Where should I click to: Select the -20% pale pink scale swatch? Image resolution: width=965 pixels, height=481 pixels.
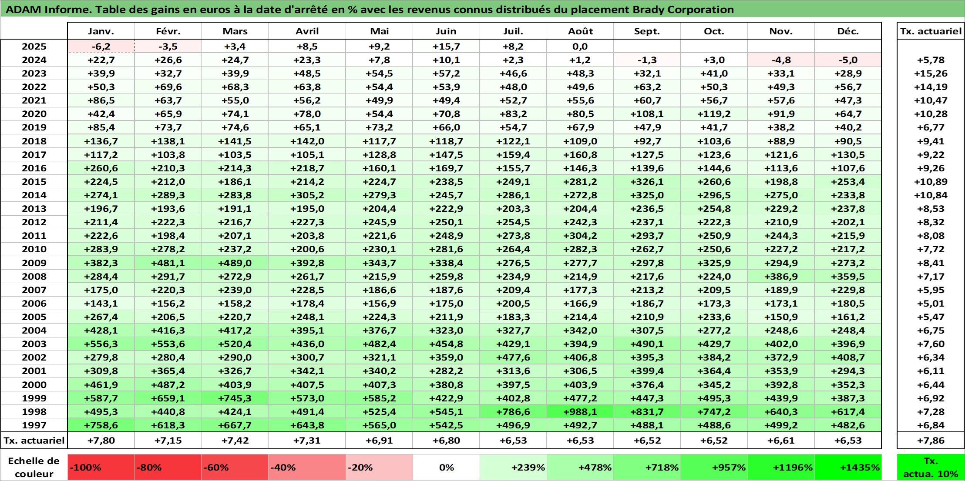pos(379,468)
